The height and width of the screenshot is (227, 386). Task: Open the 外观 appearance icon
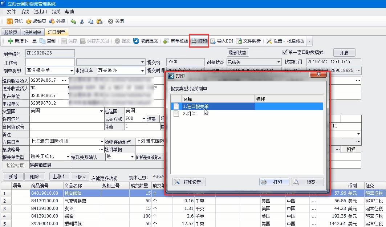click(x=52, y=21)
